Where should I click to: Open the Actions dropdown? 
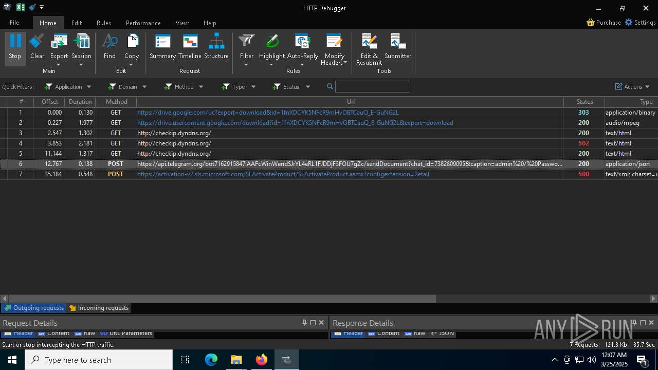633,87
